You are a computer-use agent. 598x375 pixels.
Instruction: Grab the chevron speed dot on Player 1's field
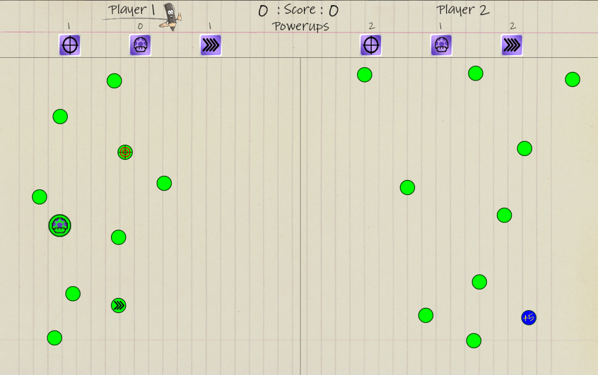pos(119,305)
